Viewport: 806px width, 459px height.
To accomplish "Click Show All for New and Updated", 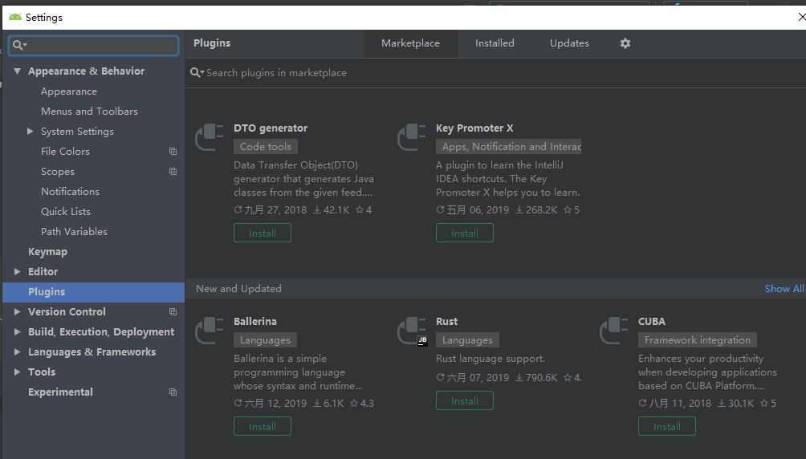I will click(x=784, y=288).
